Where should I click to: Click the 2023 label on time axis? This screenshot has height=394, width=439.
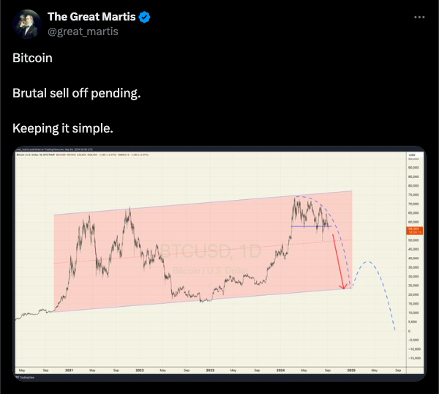[x=210, y=370]
